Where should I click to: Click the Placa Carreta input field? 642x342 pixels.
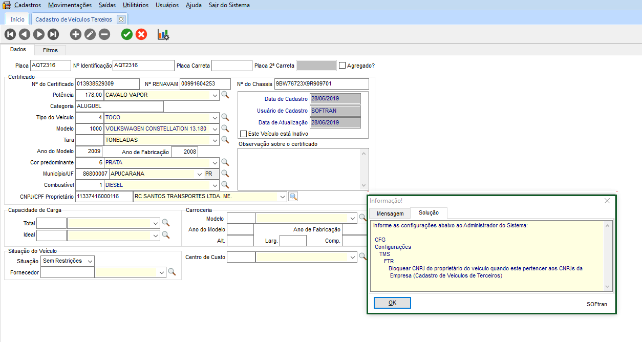[x=231, y=66]
